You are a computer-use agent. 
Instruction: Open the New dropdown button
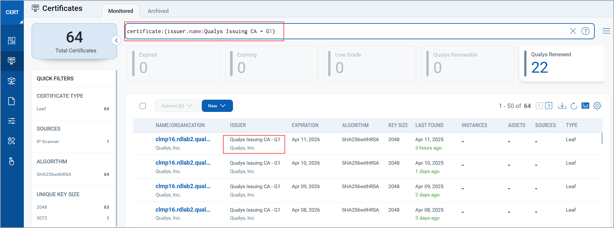(x=217, y=106)
